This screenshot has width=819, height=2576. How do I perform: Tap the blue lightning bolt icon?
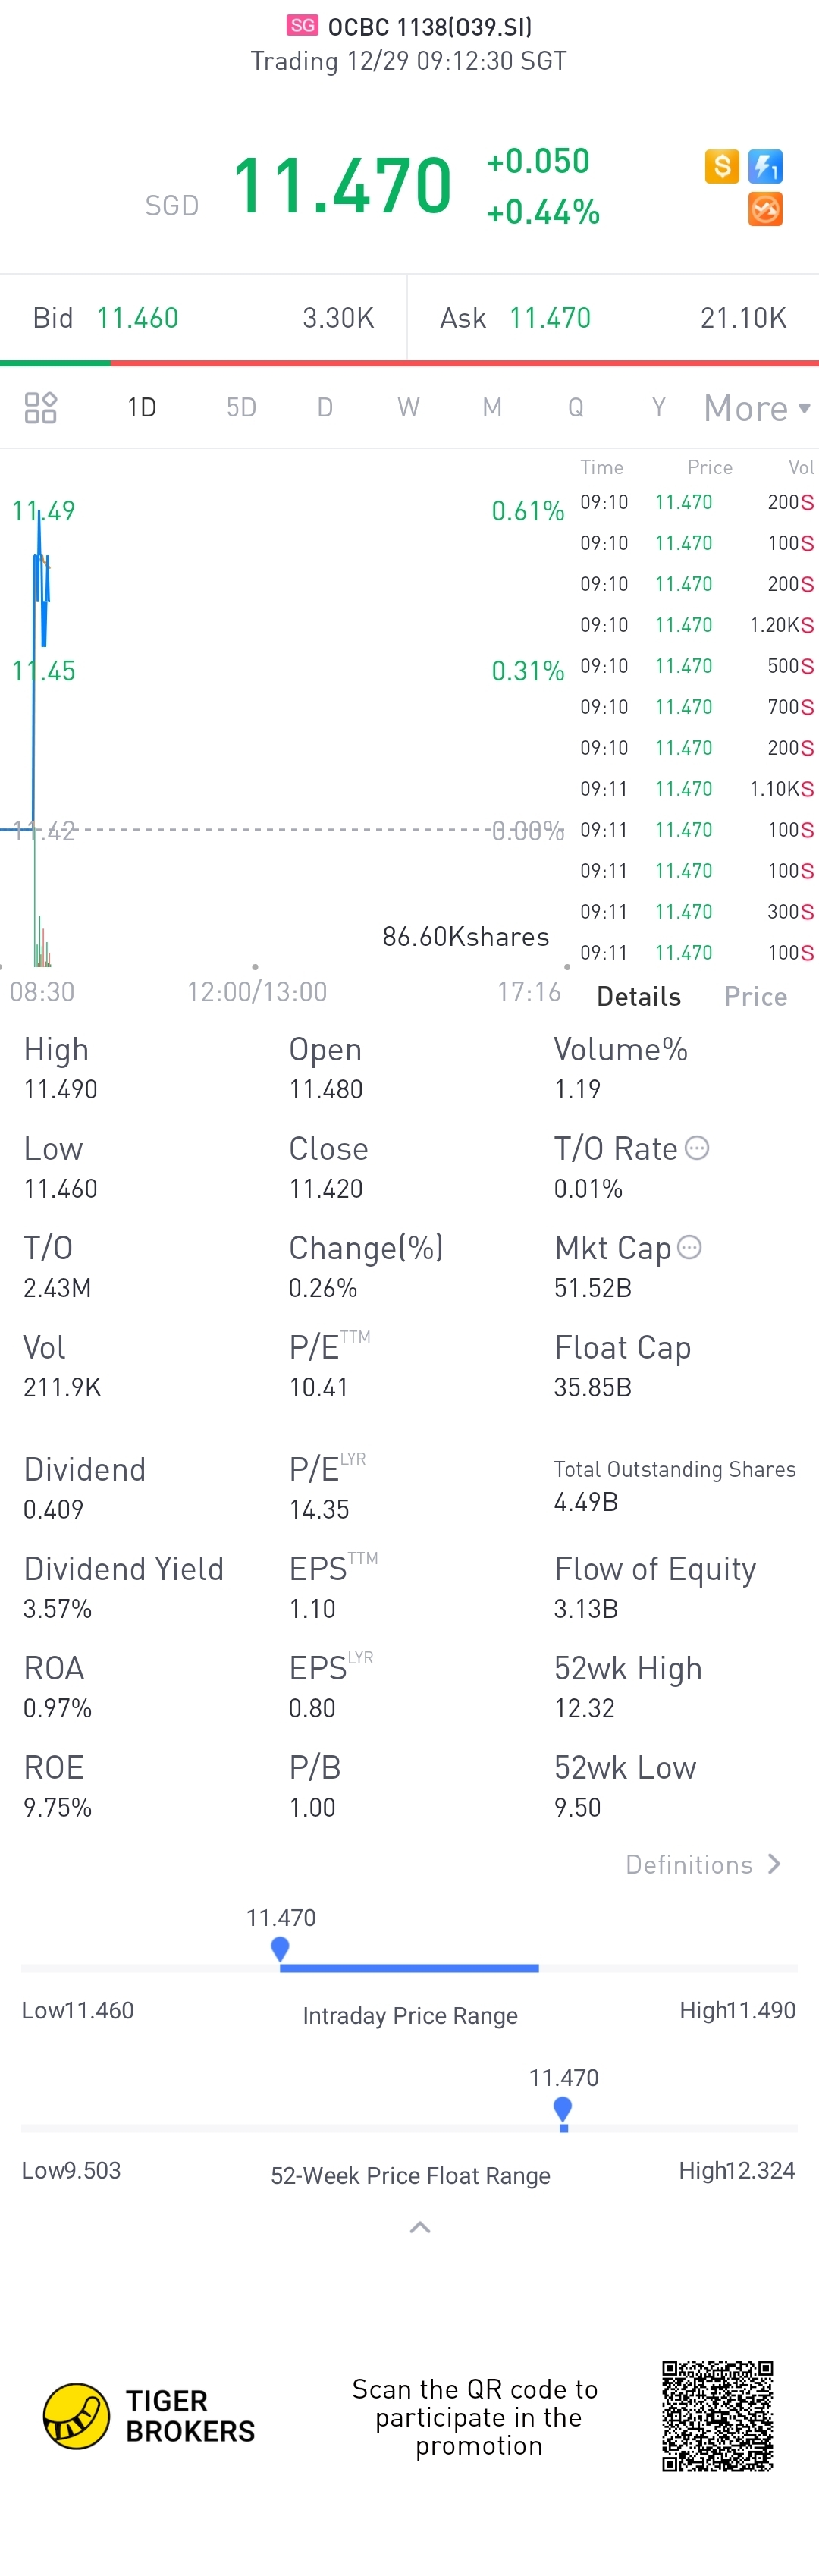tap(765, 166)
